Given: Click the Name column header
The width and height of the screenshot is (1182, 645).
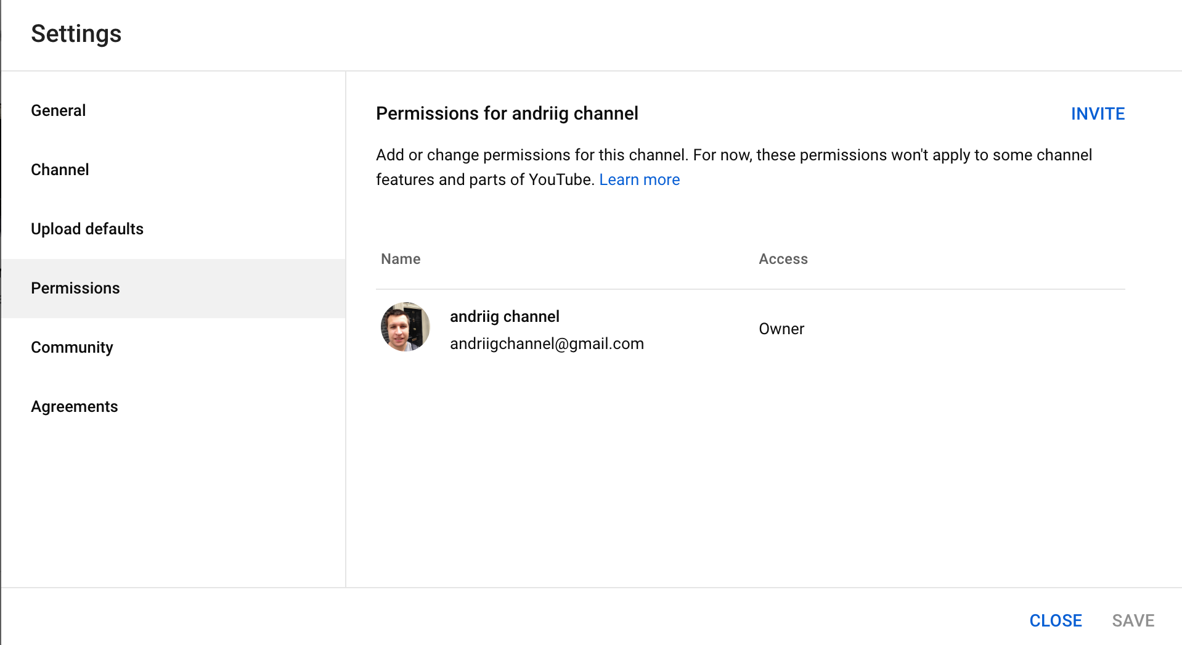Looking at the screenshot, I should (x=401, y=260).
